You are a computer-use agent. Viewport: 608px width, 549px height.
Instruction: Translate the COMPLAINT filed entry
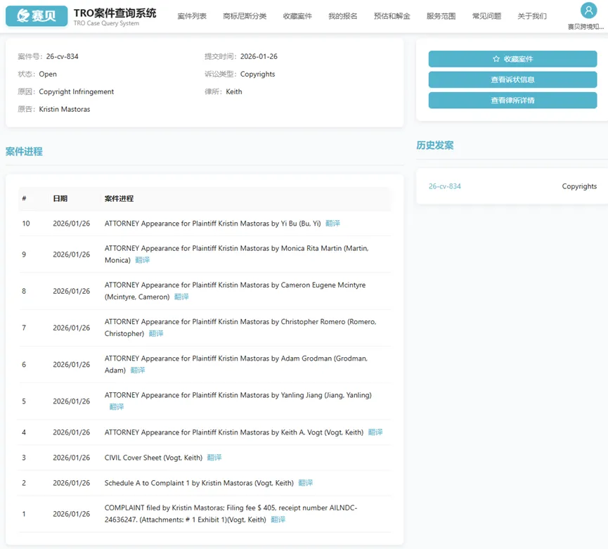(x=278, y=519)
